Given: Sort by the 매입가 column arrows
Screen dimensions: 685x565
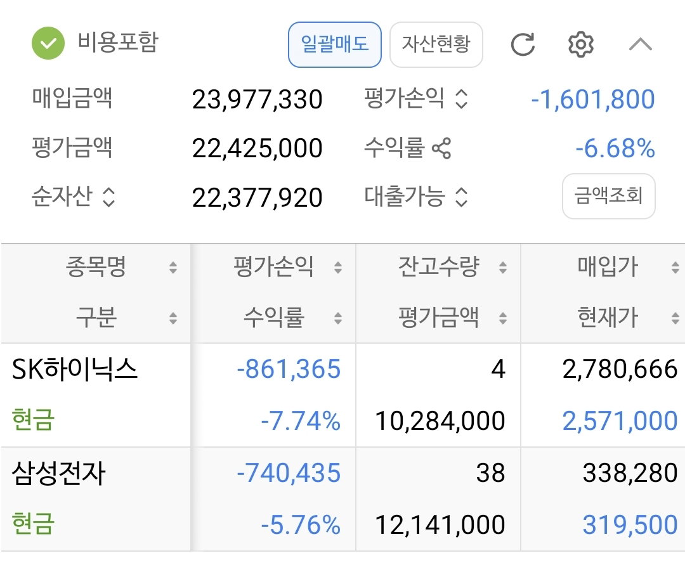Looking at the screenshot, I should coord(675,267).
